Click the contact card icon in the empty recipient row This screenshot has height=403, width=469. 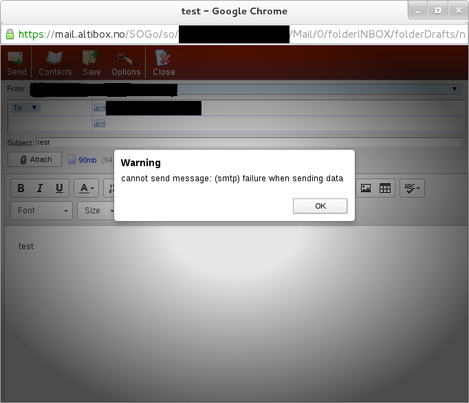point(100,124)
